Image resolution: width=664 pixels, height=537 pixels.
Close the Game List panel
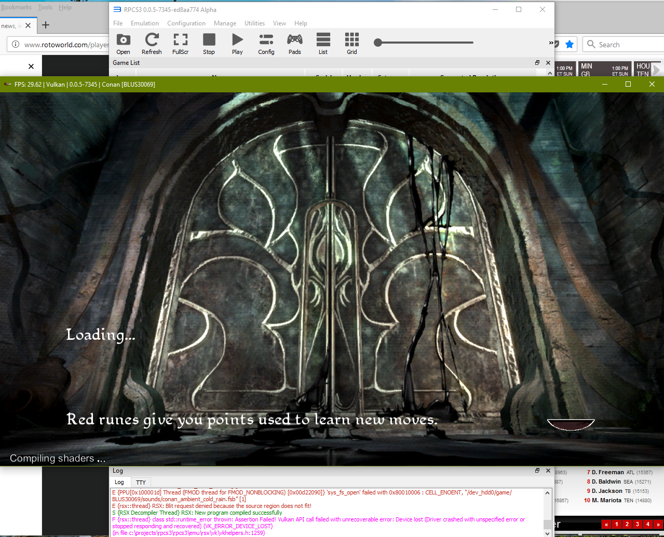coord(548,63)
